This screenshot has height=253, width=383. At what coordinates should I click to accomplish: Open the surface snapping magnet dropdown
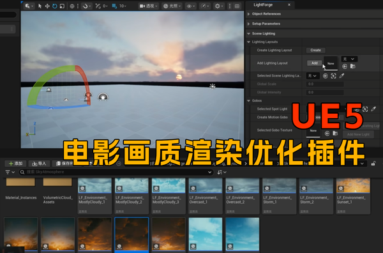(87, 6)
